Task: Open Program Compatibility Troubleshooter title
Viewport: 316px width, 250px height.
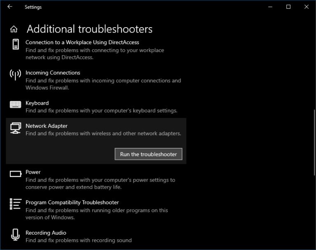Action: 72,202
